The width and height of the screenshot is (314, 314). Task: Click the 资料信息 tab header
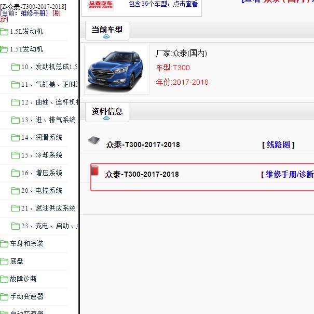point(107,112)
